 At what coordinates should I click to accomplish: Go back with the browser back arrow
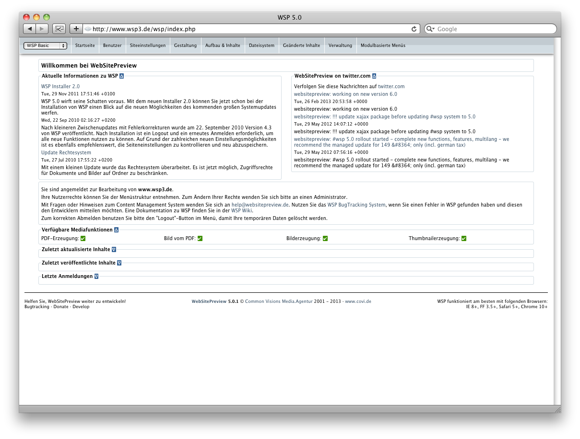30,29
